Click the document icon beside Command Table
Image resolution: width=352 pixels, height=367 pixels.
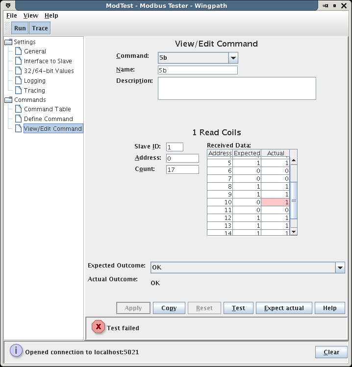[18, 109]
